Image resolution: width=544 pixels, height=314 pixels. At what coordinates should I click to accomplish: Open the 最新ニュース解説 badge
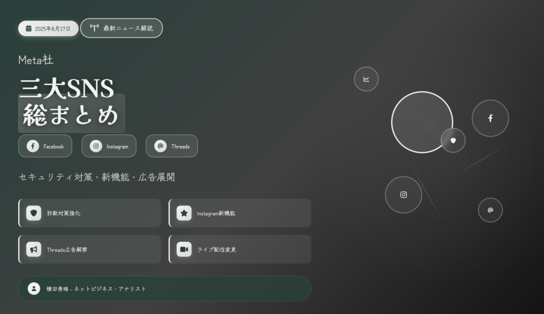click(122, 28)
